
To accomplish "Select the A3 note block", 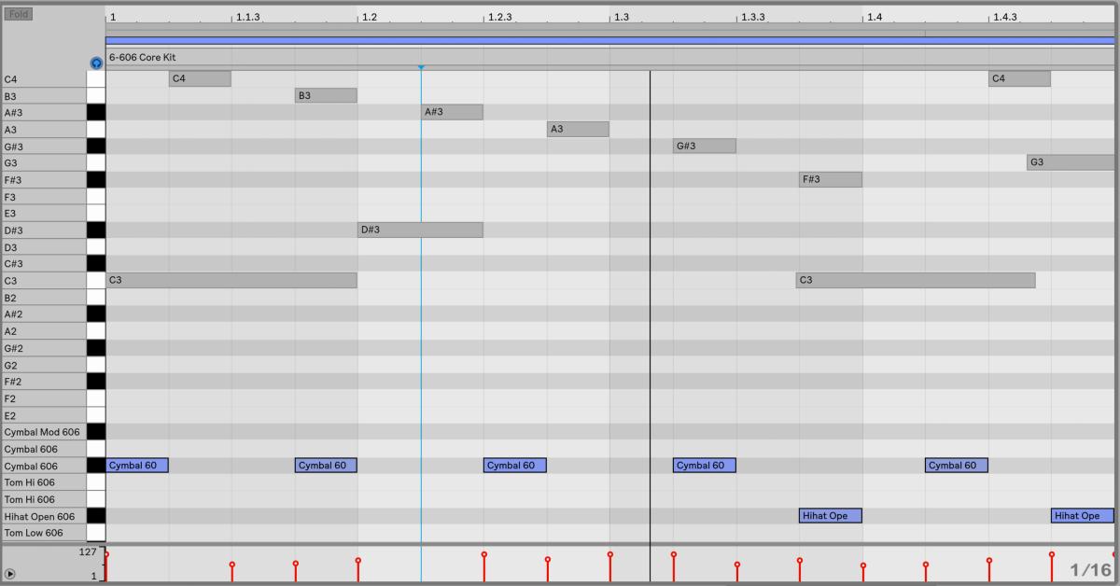I will click(x=578, y=129).
